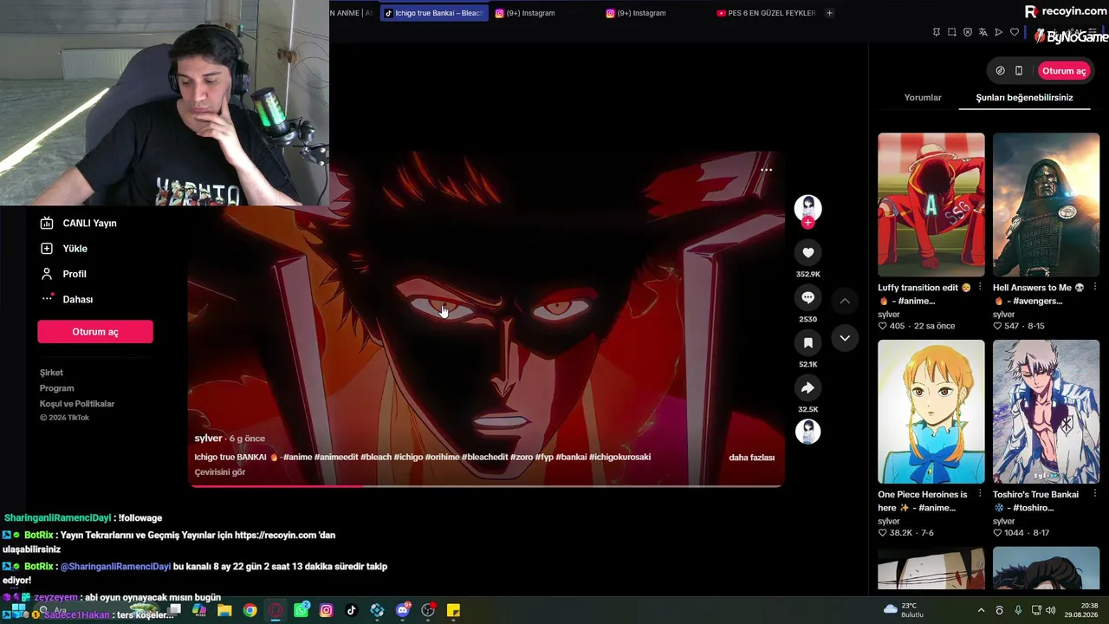Click the pin icon in browser toolbar

tap(937, 32)
